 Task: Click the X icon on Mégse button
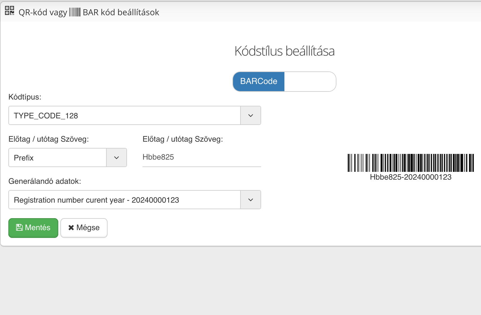71,228
